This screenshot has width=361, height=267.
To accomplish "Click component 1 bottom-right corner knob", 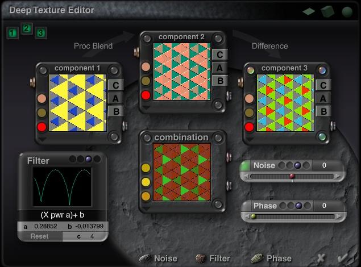I will pos(114,136).
